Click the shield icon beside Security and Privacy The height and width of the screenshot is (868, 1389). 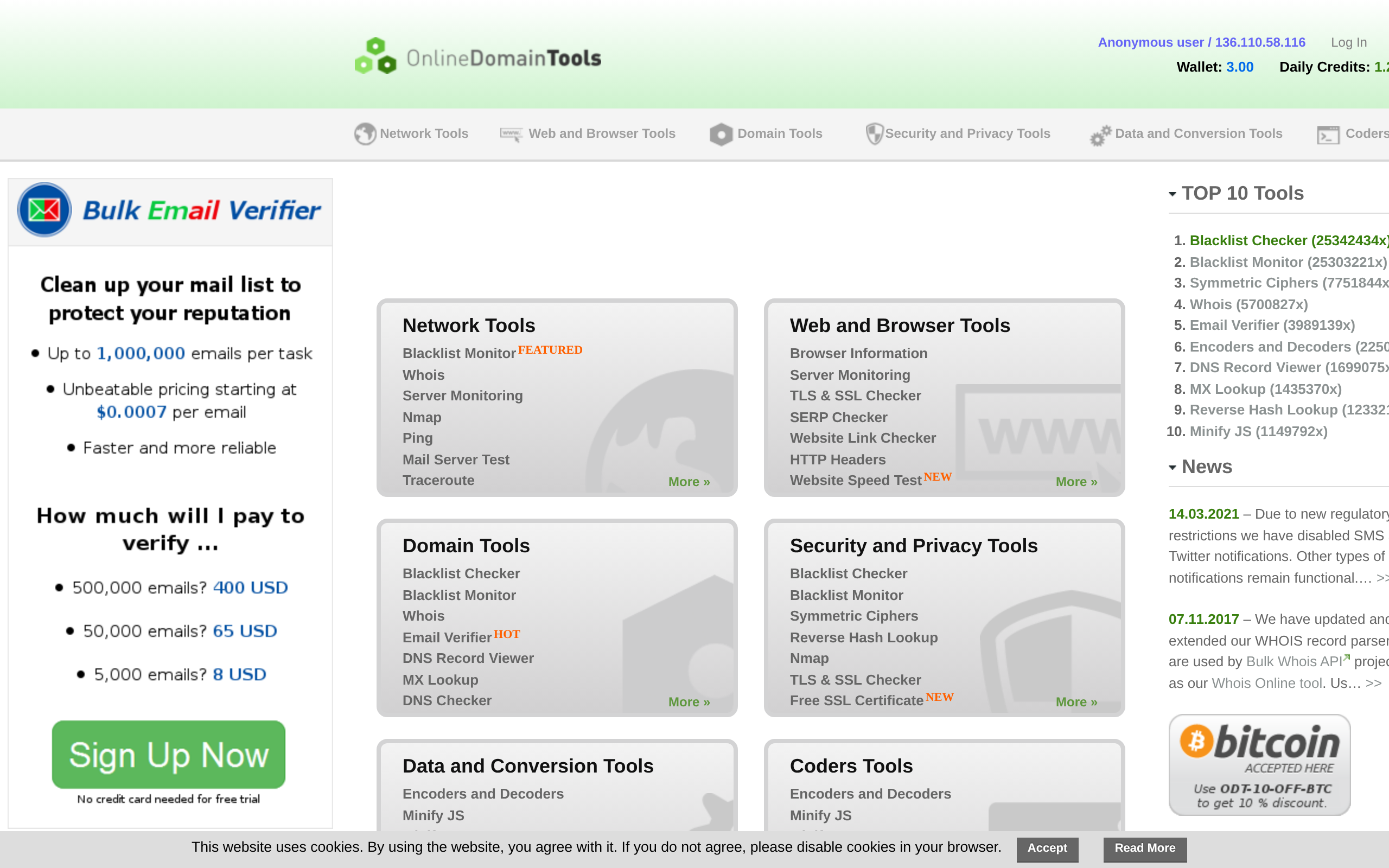point(874,134)
